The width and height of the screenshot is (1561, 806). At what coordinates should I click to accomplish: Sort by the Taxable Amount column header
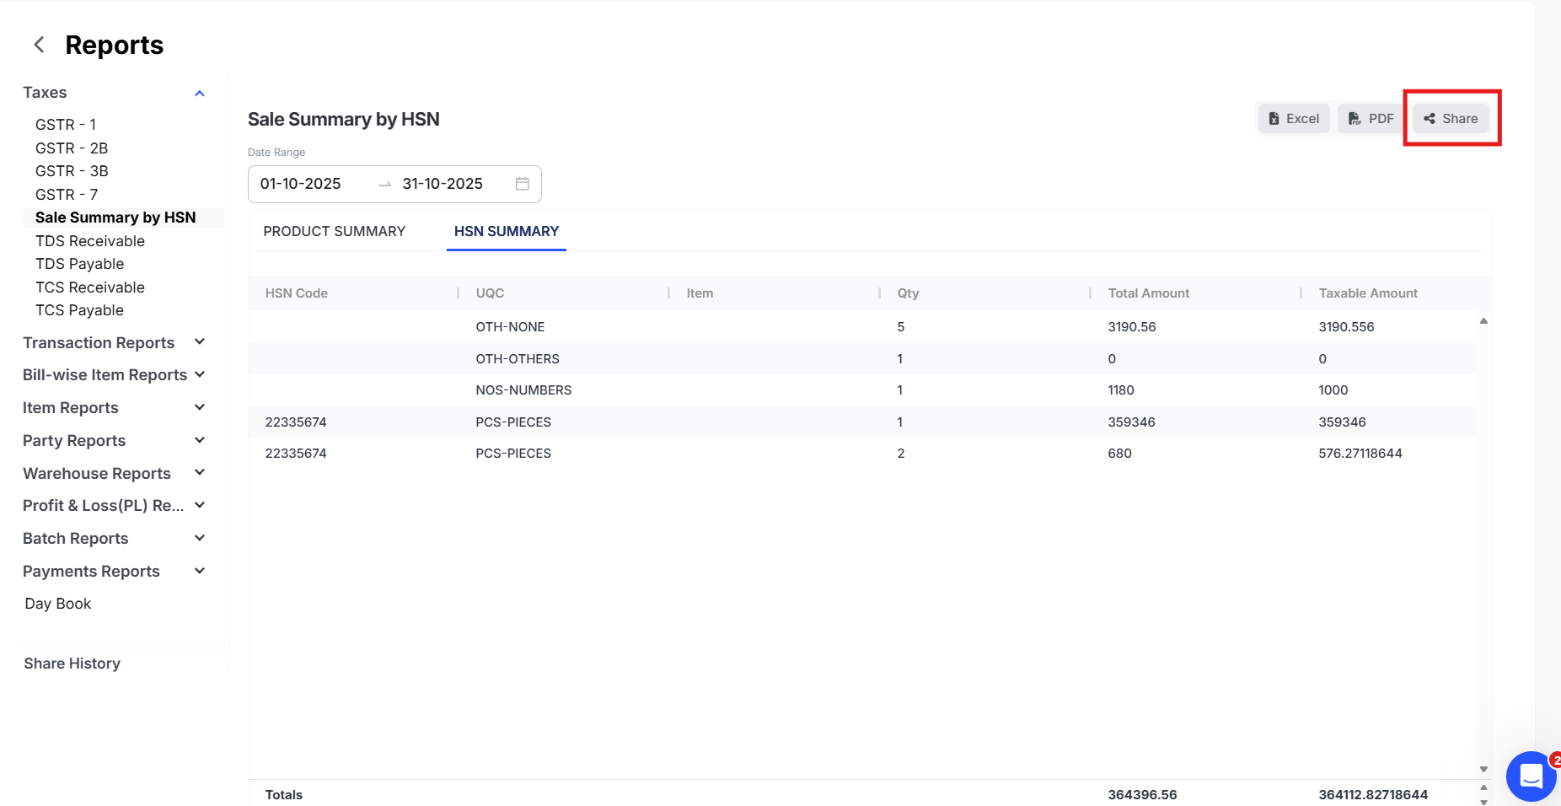pyautogui.click(x=1368, y=293)
